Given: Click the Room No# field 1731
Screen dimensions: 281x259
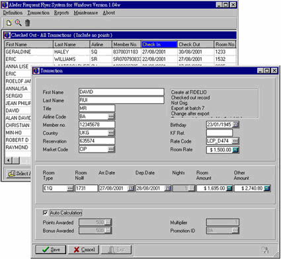Looking at the screenshot, I should [87, 188].
